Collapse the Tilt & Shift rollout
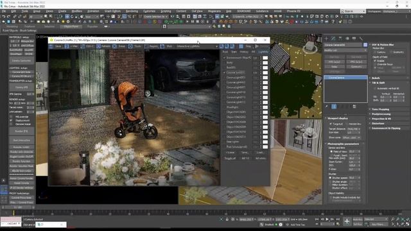 tap(378, 83)
